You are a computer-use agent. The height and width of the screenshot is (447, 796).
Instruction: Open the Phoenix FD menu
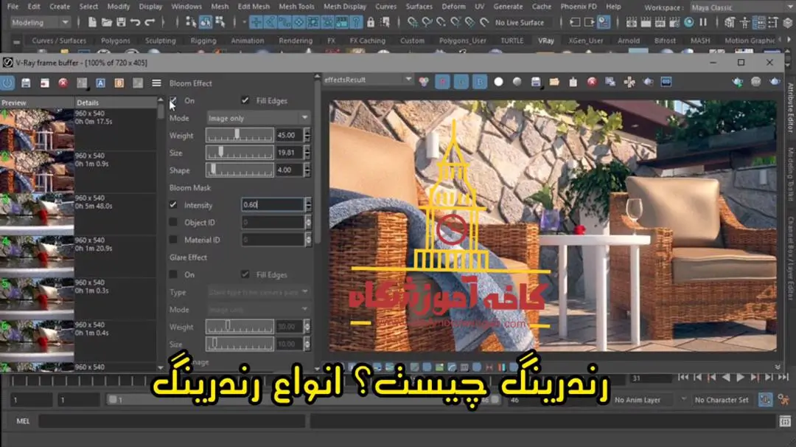(x=579, y=7)
